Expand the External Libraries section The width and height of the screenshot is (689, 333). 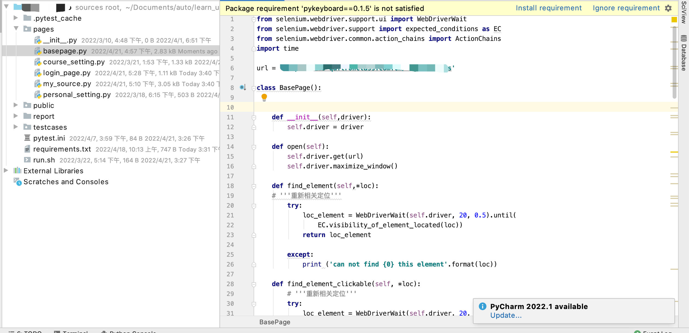click(5, 171)
